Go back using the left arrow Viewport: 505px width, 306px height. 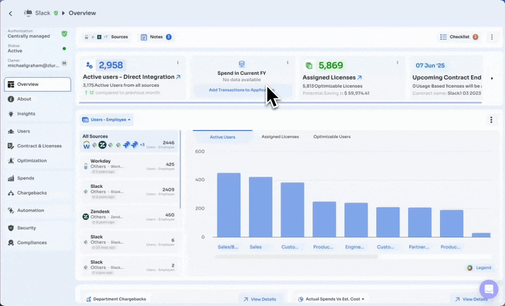click(x=11, y=13)
